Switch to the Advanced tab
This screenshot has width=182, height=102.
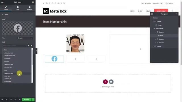point(30,8)
